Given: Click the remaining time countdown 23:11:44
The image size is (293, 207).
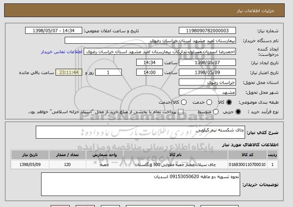Looking at the screenshot, I should [69, 73].
